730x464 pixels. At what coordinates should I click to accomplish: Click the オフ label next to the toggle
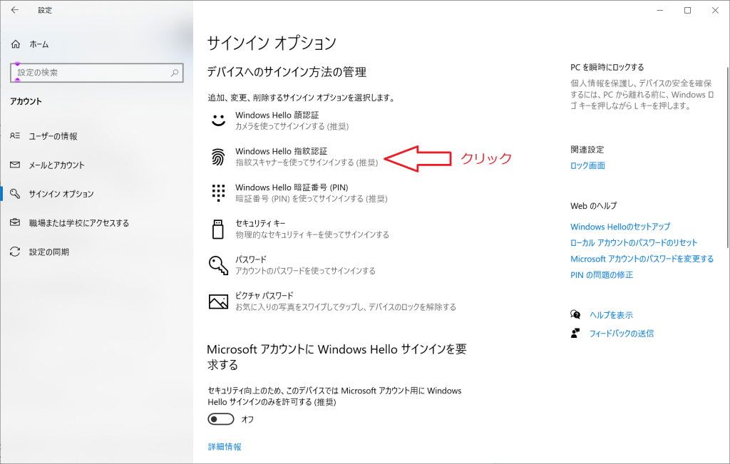pos(247,419)
